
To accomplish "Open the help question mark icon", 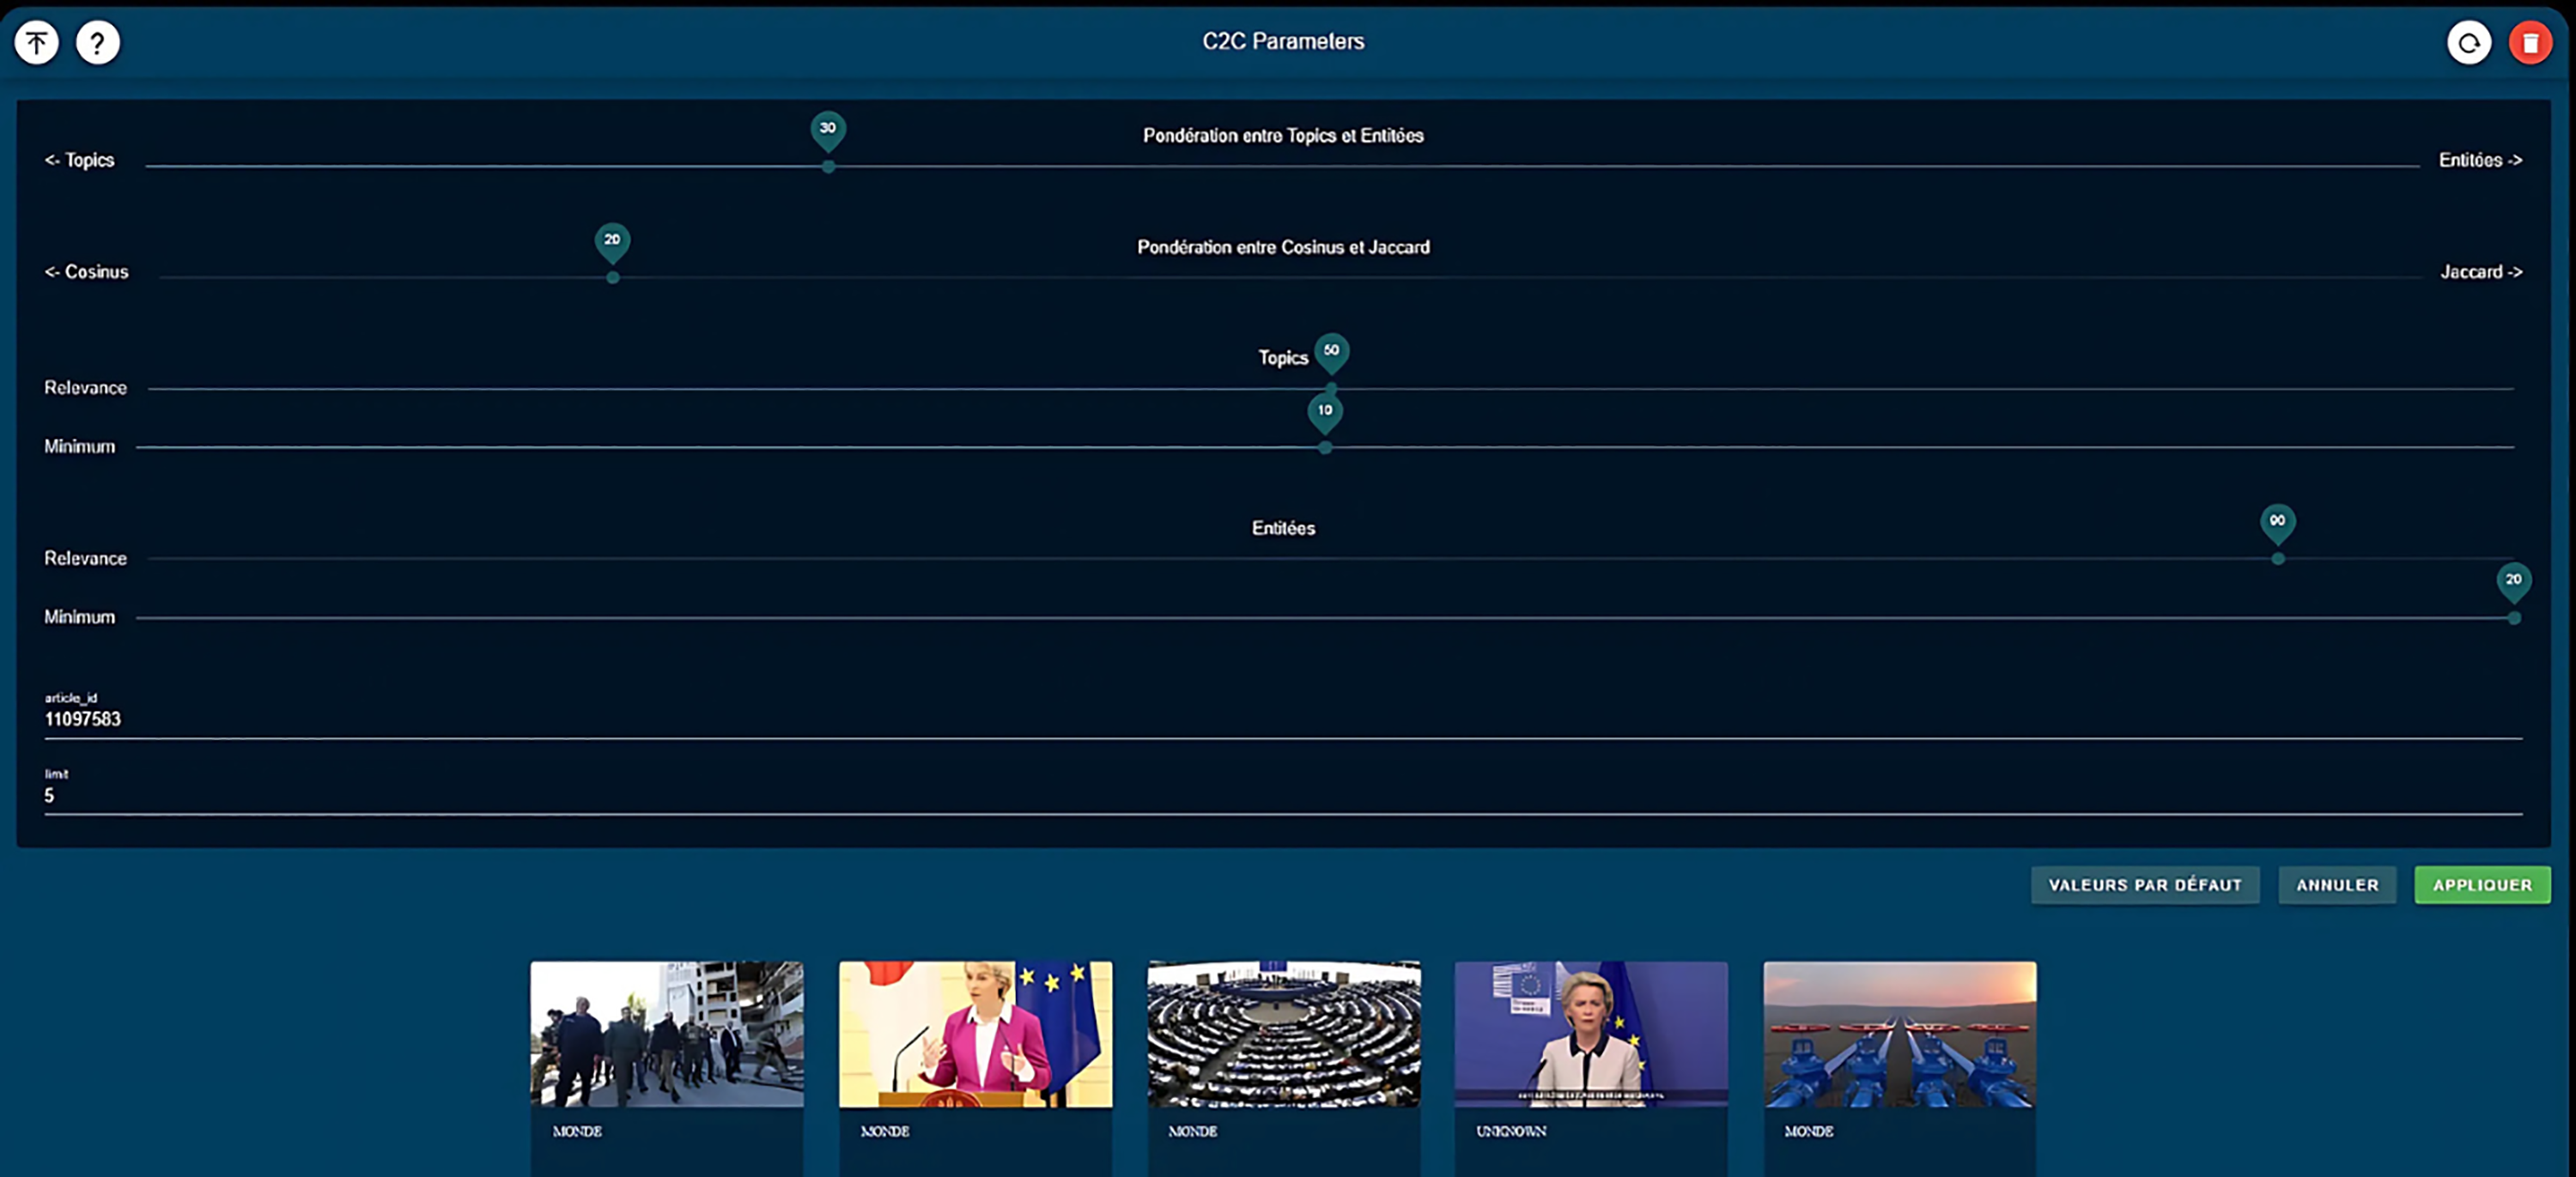I will (98, 43).
